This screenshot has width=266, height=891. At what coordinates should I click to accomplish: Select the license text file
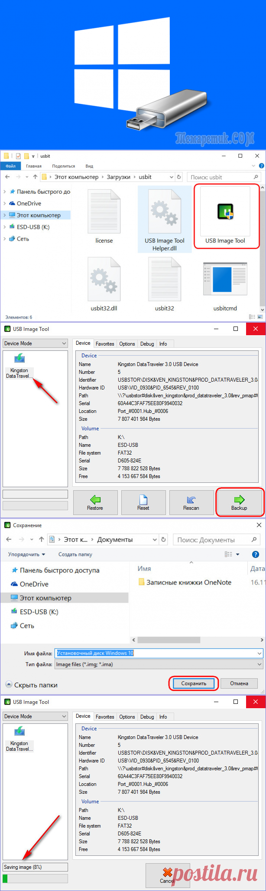pyautogui.click(x=104, y=216)
